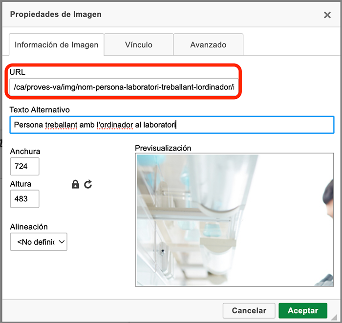Click the Cancelar button

[249, 310]
